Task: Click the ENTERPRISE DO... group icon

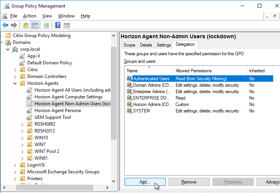Action: [x=129, y=98]
